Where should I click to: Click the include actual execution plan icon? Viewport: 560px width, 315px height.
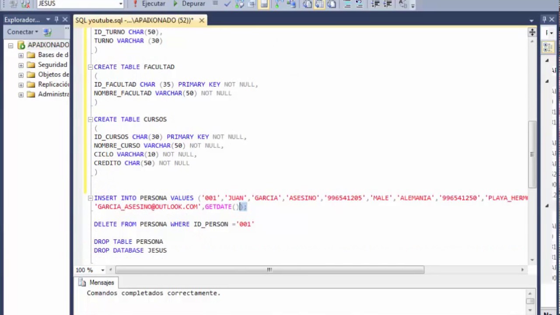(x=278, y=4)
